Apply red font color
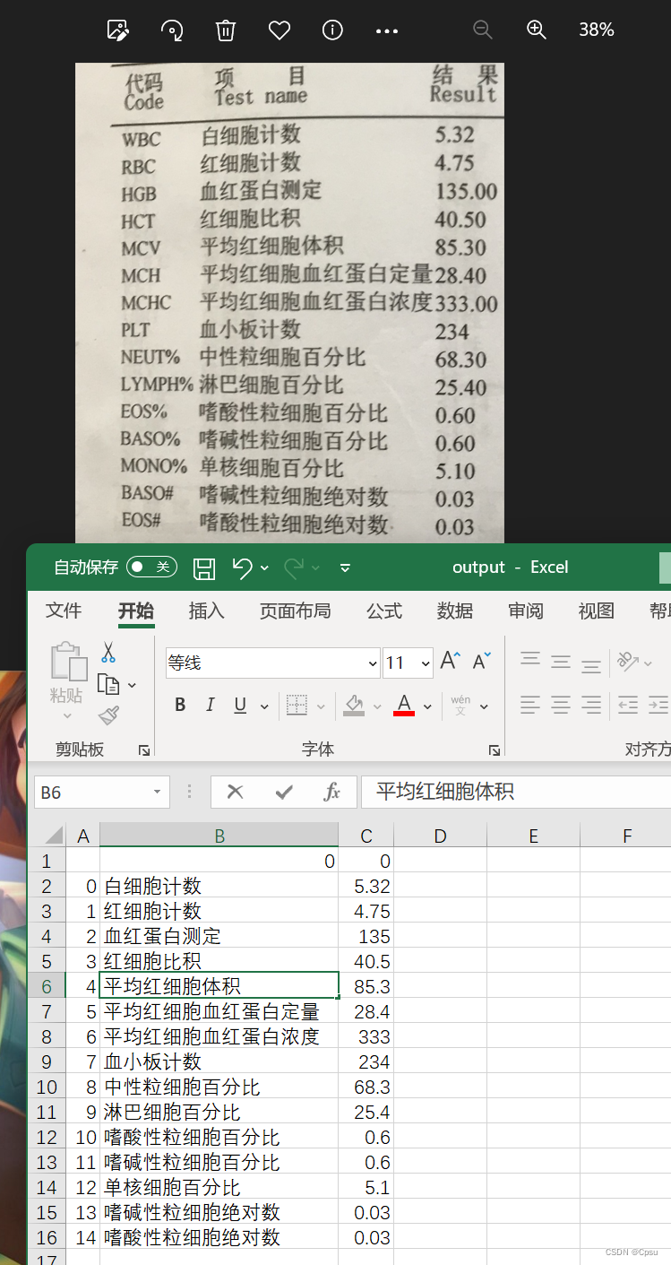Screen dimensions: 671x1265 click(405, 706)
